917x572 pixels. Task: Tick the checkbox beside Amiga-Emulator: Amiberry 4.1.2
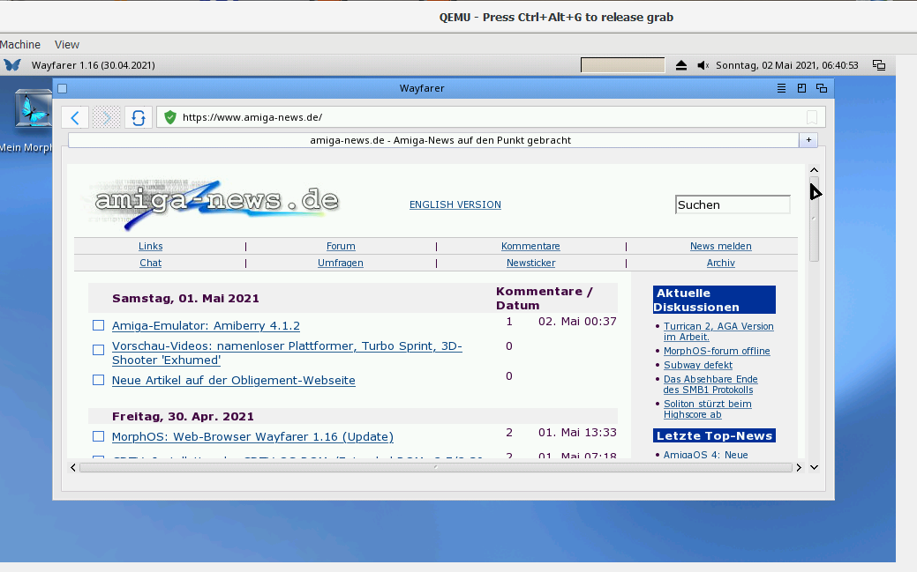click(99, 325)
